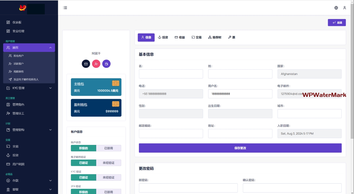This screenshot has height=194, width=354.
Task: Click the pink add-user icon button
Action: click(x=96, y=64)
